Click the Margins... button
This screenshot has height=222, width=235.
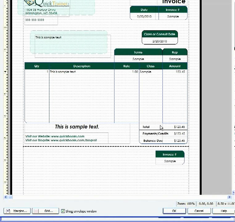point(17,211)
